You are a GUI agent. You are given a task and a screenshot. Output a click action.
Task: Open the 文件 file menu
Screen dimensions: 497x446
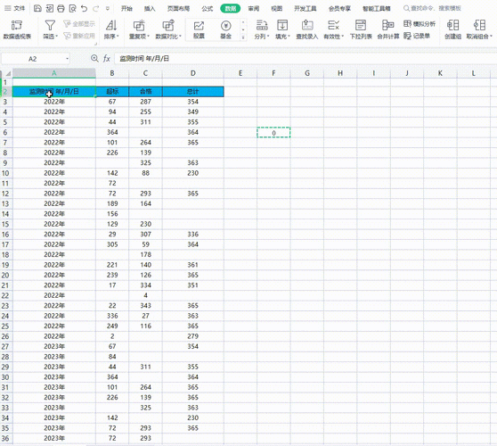point(15,9)
